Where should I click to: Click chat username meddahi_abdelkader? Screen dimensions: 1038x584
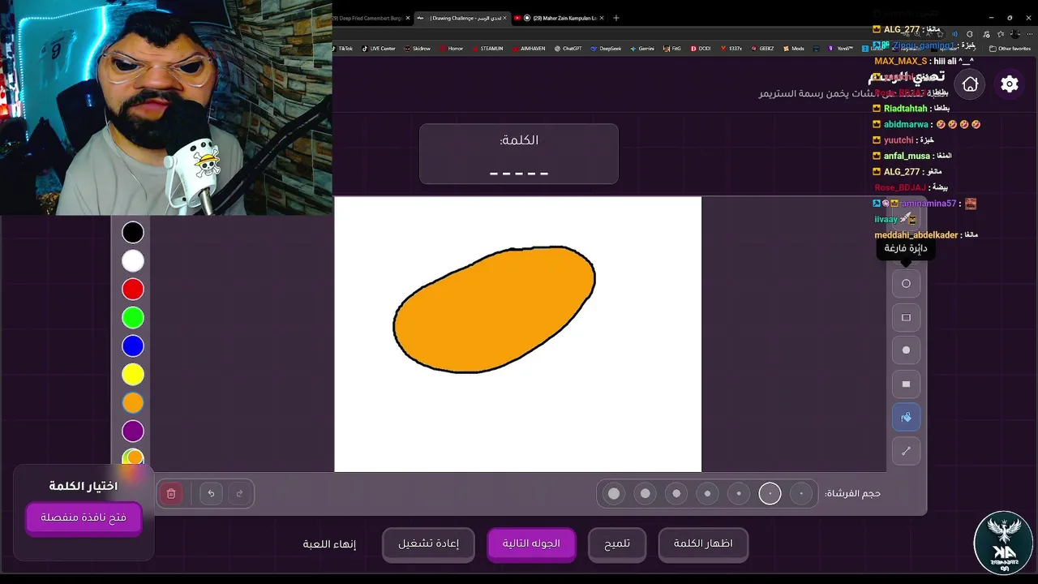(916, 235)
